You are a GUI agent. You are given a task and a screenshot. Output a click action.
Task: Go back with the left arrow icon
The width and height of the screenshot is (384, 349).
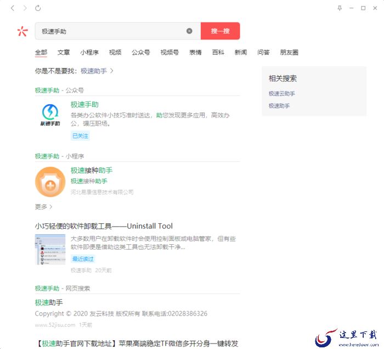pyautogui.click(x=13, y=8)
